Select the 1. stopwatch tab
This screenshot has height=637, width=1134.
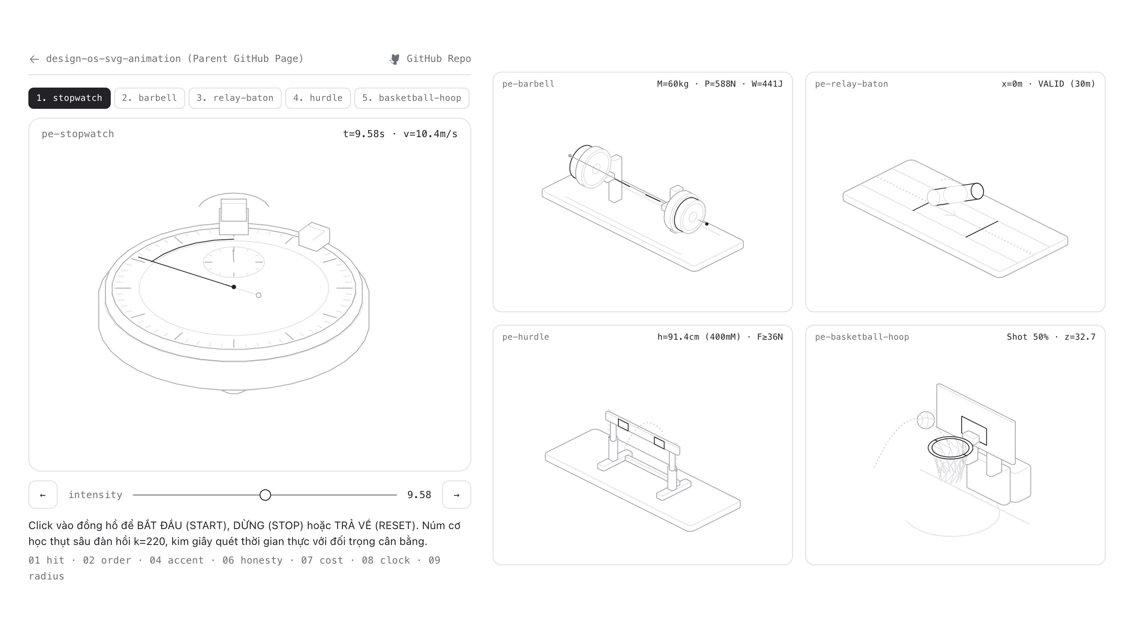[x=70, y=98]
